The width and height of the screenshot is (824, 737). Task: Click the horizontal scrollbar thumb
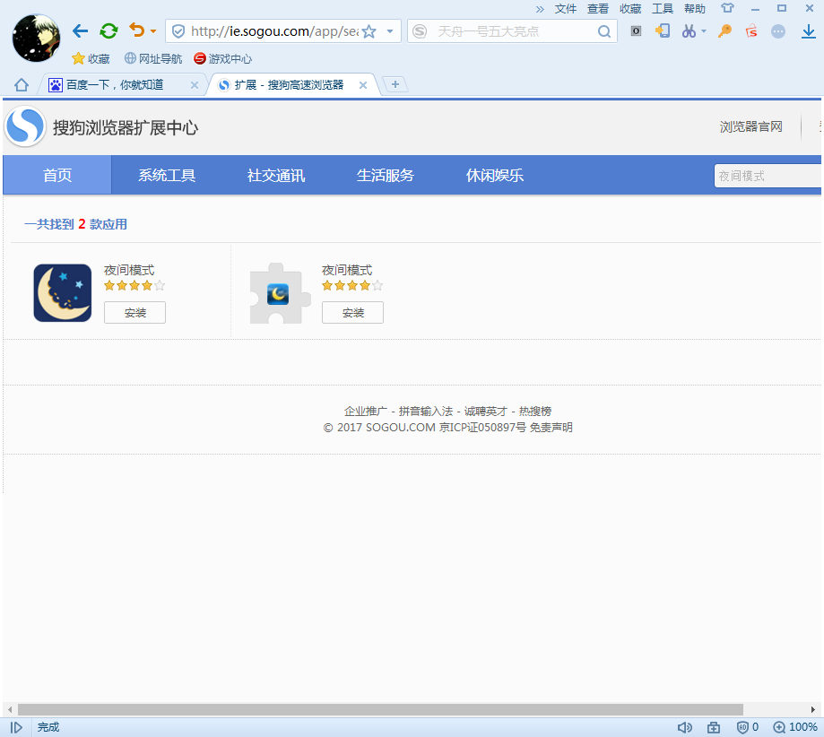(x=380, y=710)
